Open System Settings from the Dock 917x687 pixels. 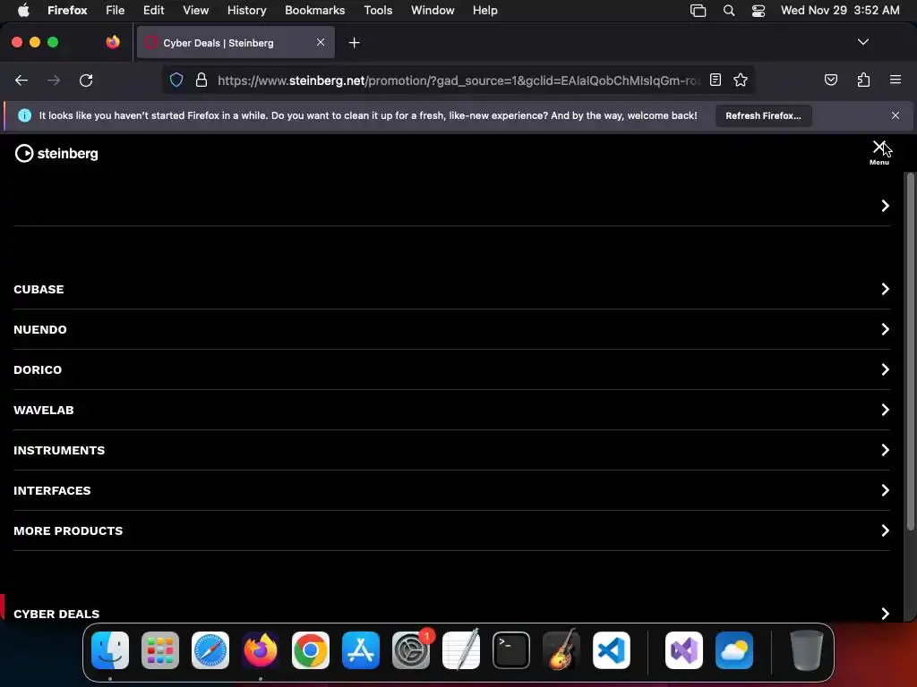click(x=411, y=650)
